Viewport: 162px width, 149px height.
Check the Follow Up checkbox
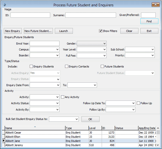(138, 103)
